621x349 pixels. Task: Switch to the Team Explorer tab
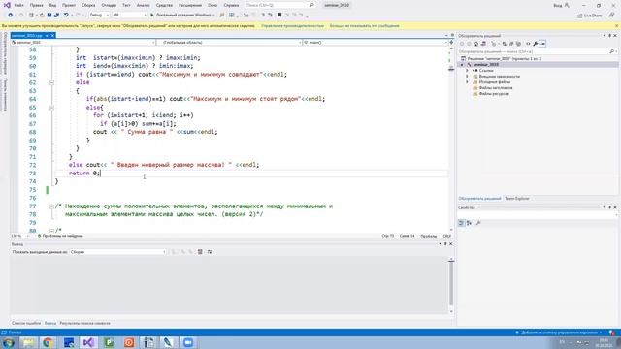point(516,198)
